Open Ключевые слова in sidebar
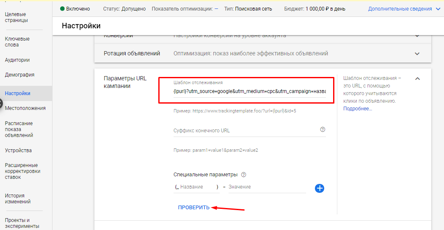 click(17, 42)
